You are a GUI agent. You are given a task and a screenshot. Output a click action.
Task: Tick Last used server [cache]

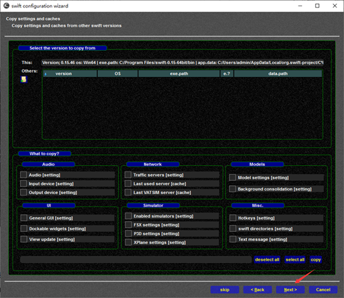(128, 184)
